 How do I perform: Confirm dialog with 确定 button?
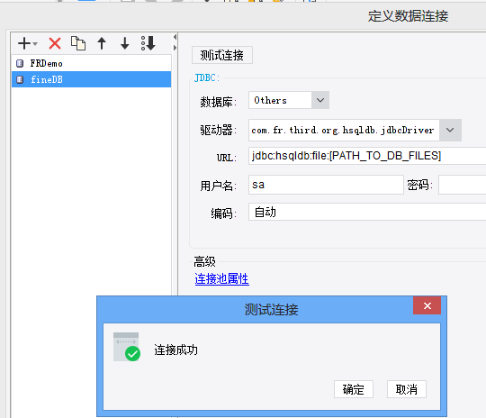pos(354,389)
